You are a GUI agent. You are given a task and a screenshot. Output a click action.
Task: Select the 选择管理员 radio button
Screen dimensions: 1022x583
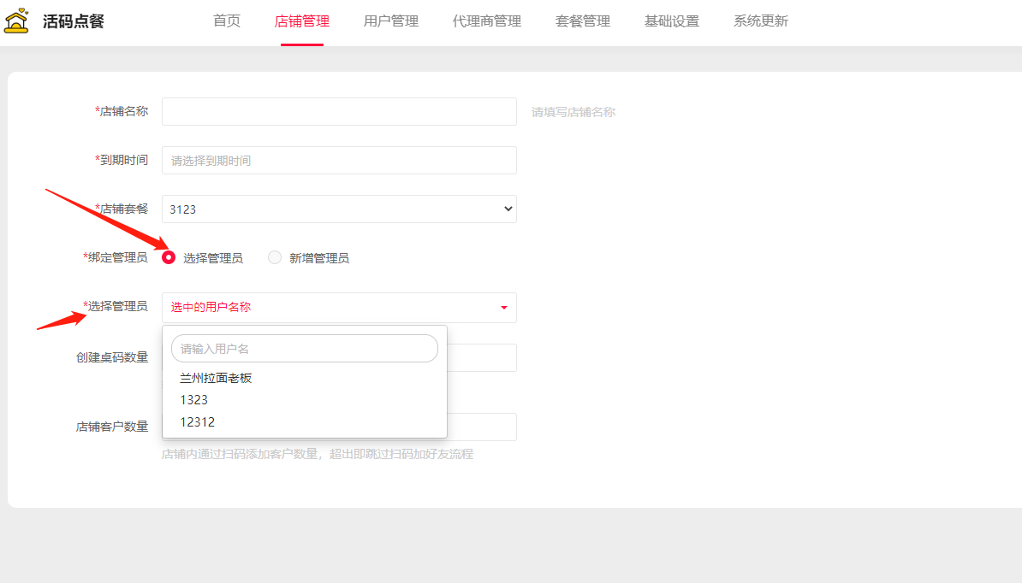pos(169,257)
